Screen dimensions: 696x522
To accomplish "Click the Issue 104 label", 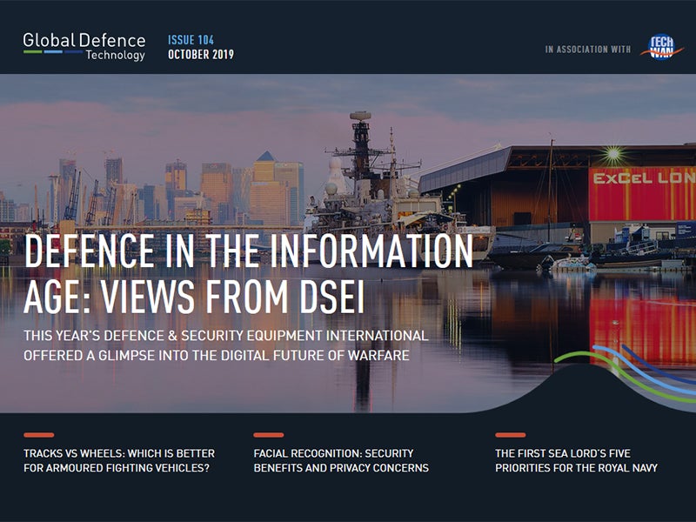I will 191,39.
